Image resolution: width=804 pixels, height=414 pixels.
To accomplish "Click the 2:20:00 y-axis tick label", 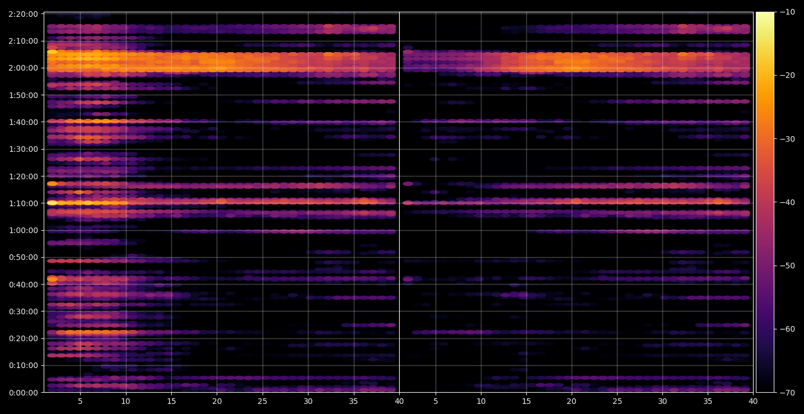I will click(24, 13).
